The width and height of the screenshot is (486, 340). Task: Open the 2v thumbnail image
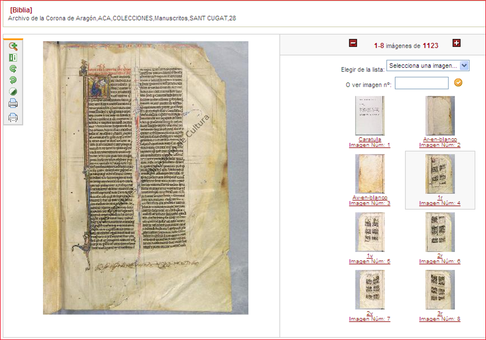point(370,290)
